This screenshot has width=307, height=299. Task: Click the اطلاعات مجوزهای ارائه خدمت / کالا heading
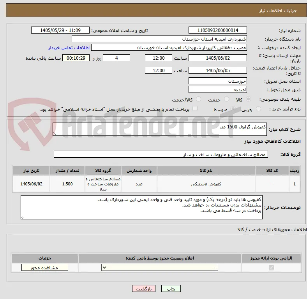click(x=272, y=230)
